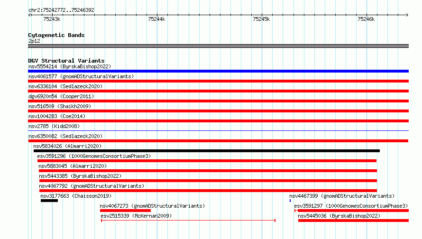Click the red nsv1004283 variant bar
Image resolution: width=422 pixels, height=239 pixels.
[x=218, y=121]
